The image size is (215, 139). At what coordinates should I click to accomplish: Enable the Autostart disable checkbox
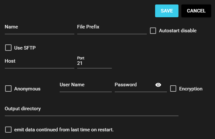[x=153, y=31]
